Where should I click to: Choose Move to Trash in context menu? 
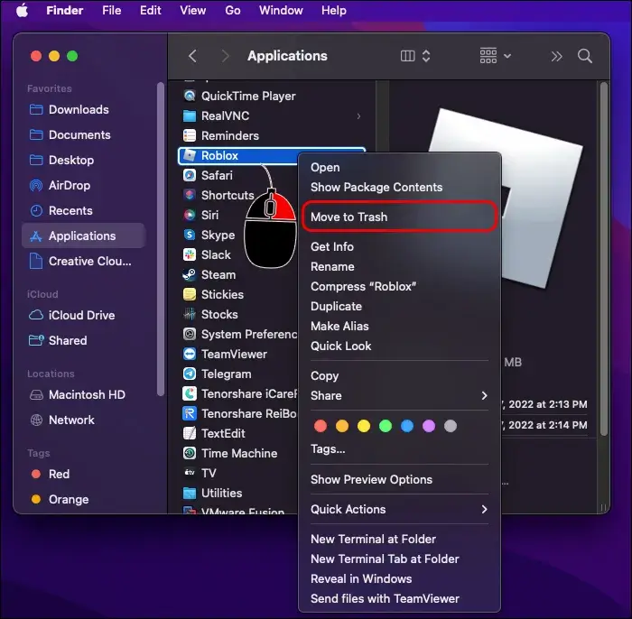click(x=399, y=217)
